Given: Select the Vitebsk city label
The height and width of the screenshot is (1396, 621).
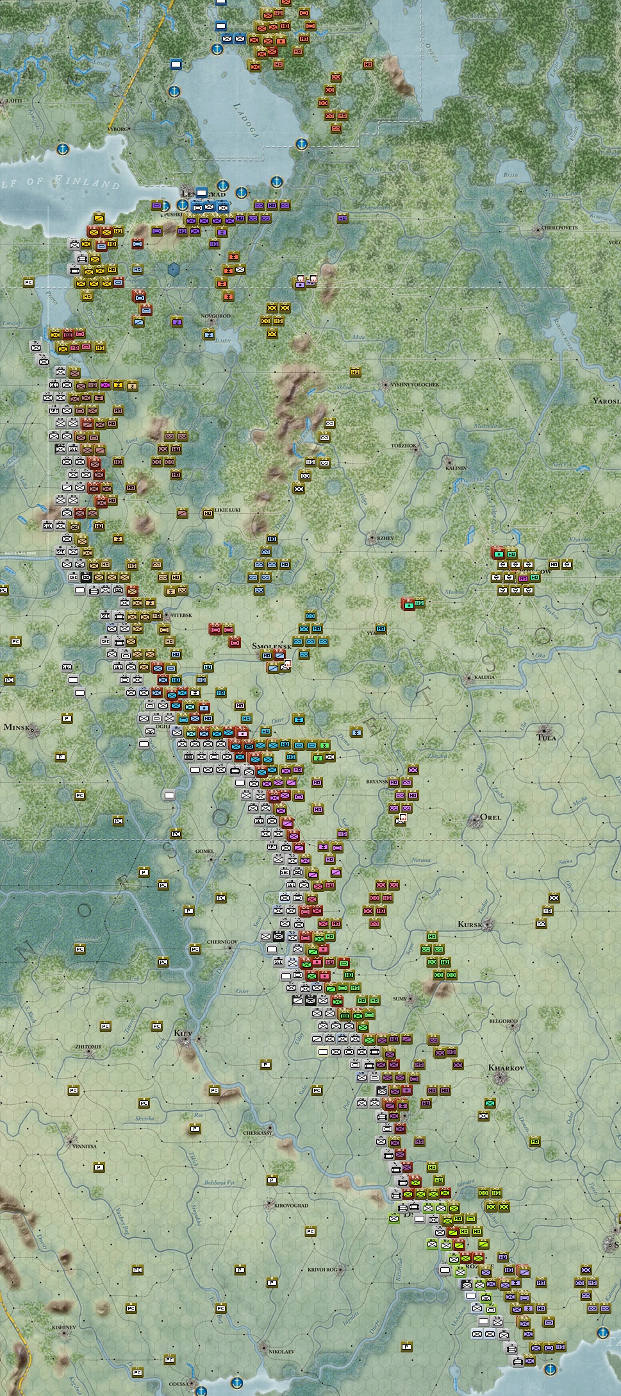Looking at the screenshot, I should [181, 615].
